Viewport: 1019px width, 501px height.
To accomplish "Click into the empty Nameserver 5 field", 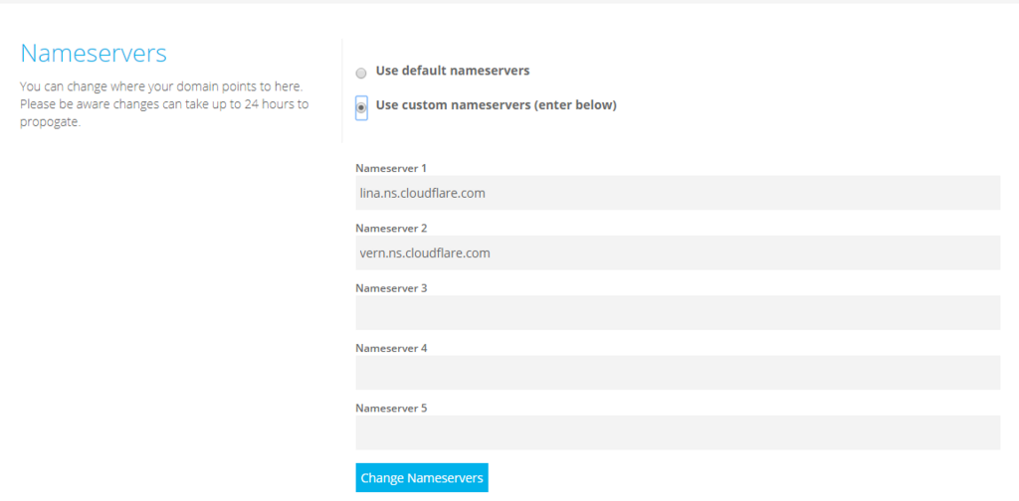I will pos(677,432).
